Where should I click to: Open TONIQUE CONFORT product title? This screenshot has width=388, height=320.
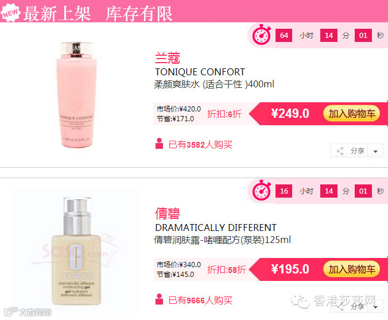[x=200, y=72]
